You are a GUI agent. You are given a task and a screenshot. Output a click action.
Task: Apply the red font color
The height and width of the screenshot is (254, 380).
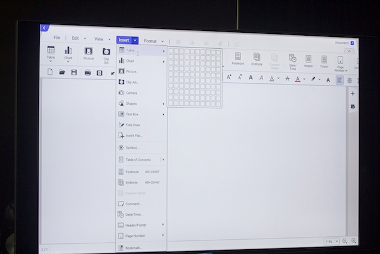tap(297, 79)
